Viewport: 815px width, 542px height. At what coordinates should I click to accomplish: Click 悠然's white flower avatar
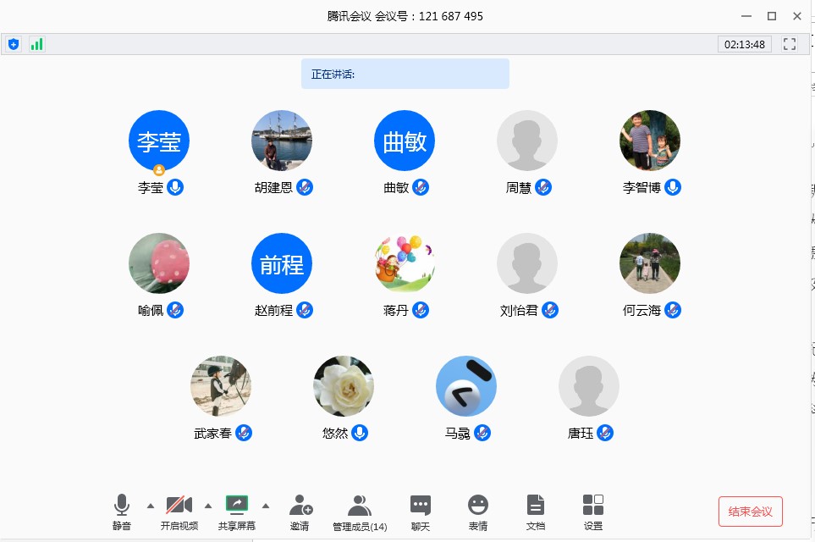point(344,386)
